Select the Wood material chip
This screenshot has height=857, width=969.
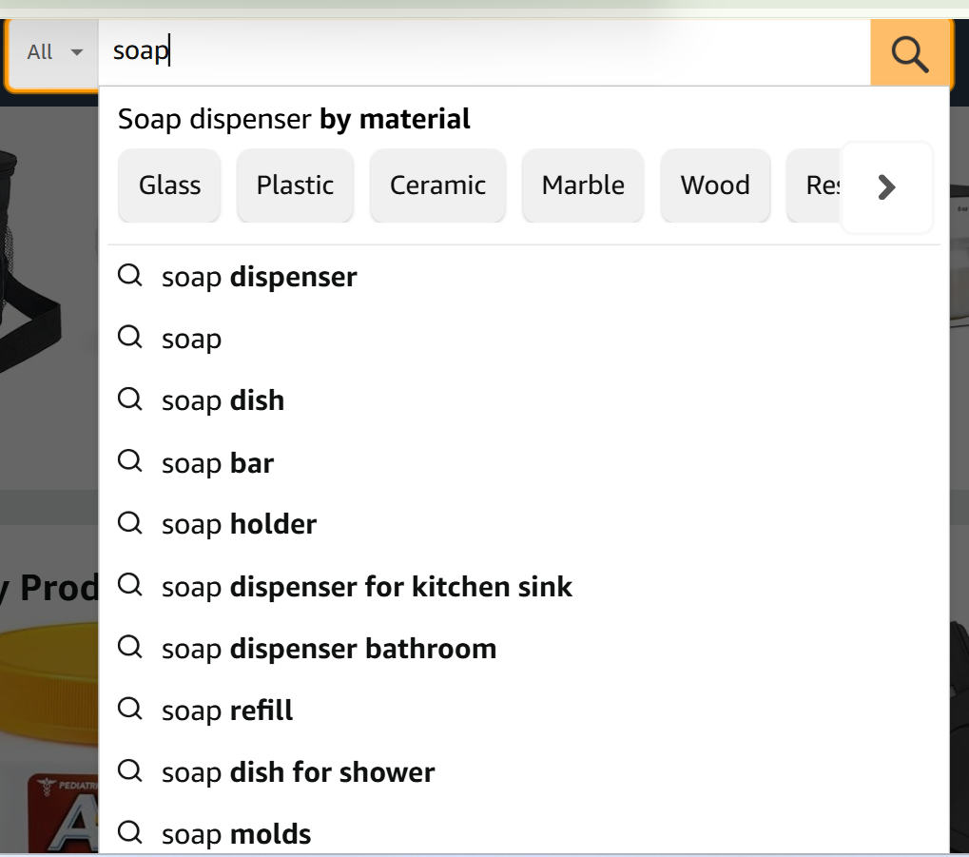tap(715, 185)
